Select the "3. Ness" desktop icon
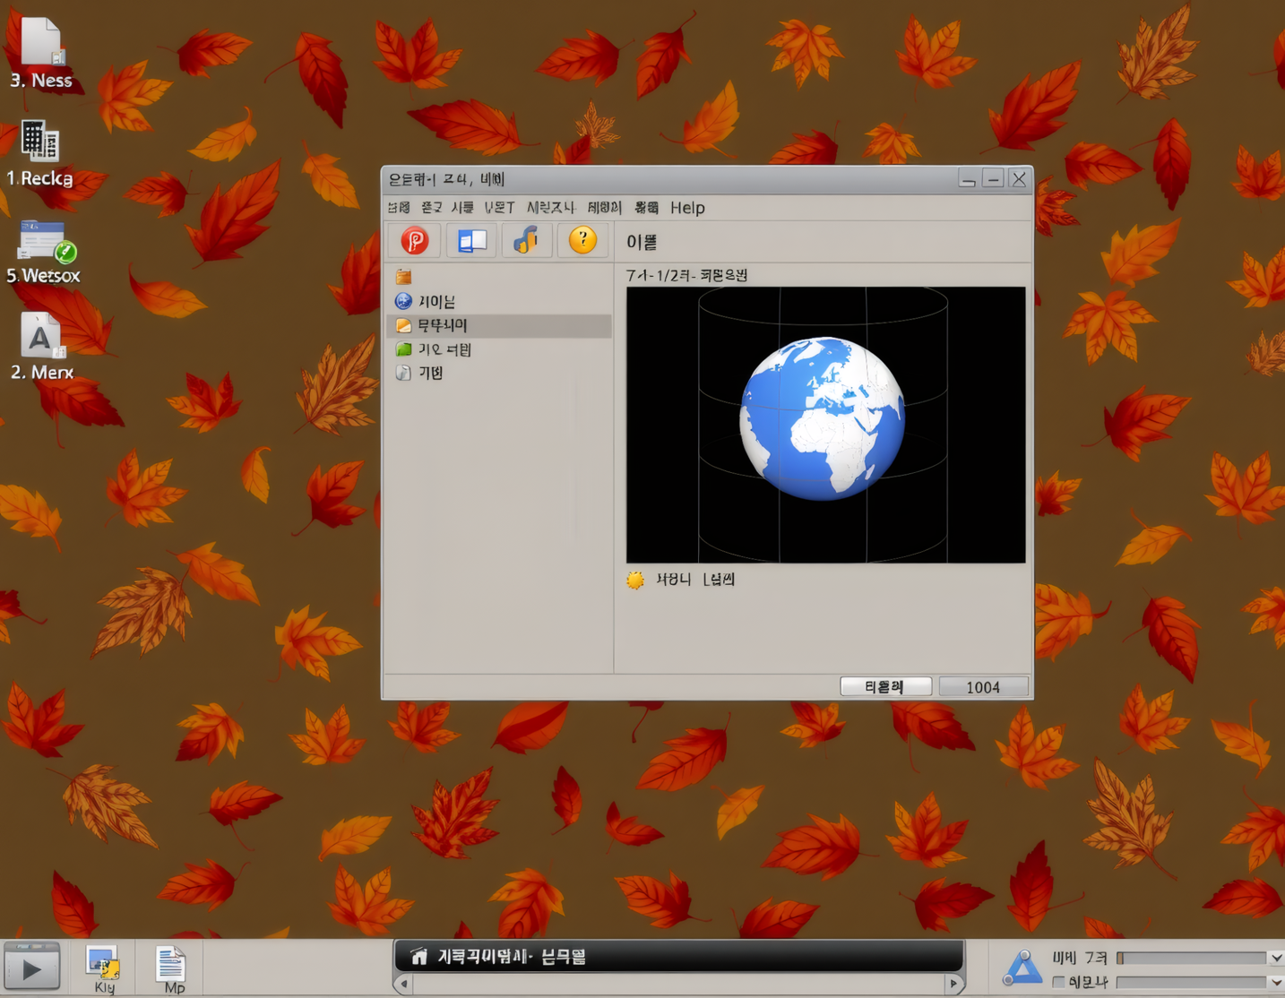Screen dimensions: 1285x998 tap(41, 54)
